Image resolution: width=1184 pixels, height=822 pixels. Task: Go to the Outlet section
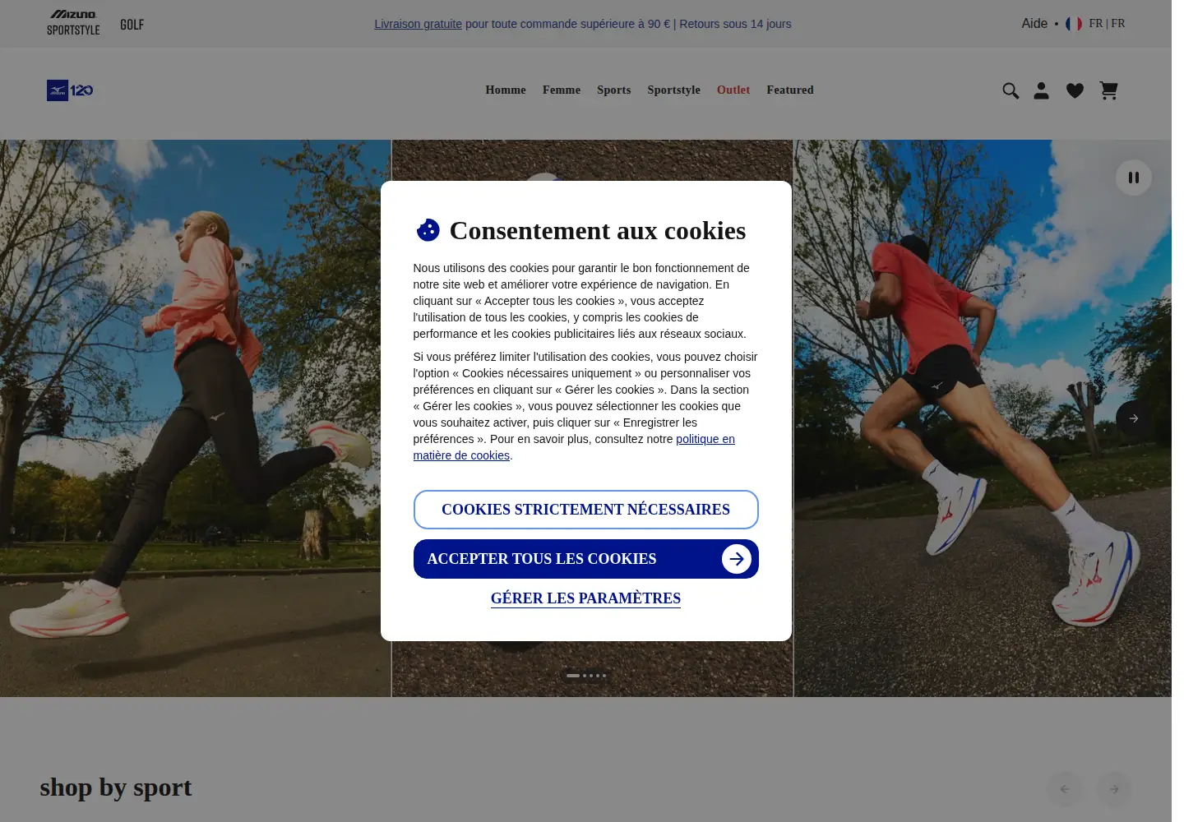pos(733,90)
